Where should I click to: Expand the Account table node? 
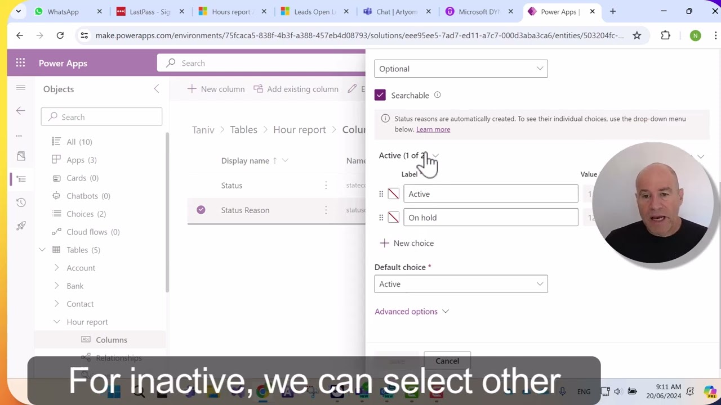(x=56, y=268)
